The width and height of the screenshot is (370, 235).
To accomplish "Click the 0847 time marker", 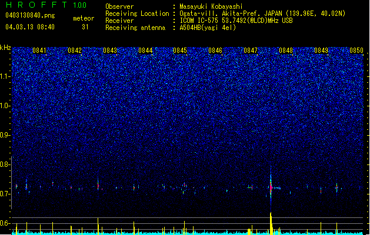I will (251, 51).
